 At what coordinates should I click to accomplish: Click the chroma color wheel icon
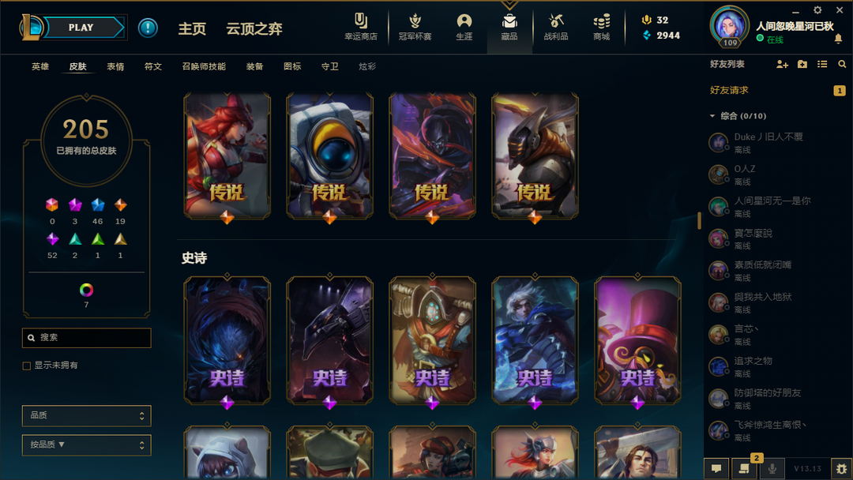pyautogui.click(x=86, y=290)
